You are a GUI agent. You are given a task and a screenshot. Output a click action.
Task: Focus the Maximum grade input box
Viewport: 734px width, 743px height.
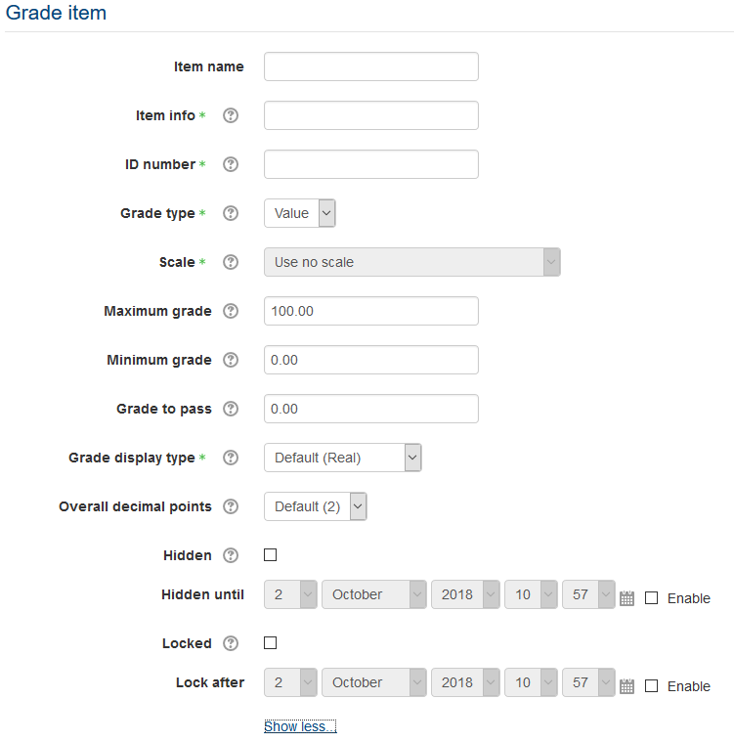click(370, 311)
